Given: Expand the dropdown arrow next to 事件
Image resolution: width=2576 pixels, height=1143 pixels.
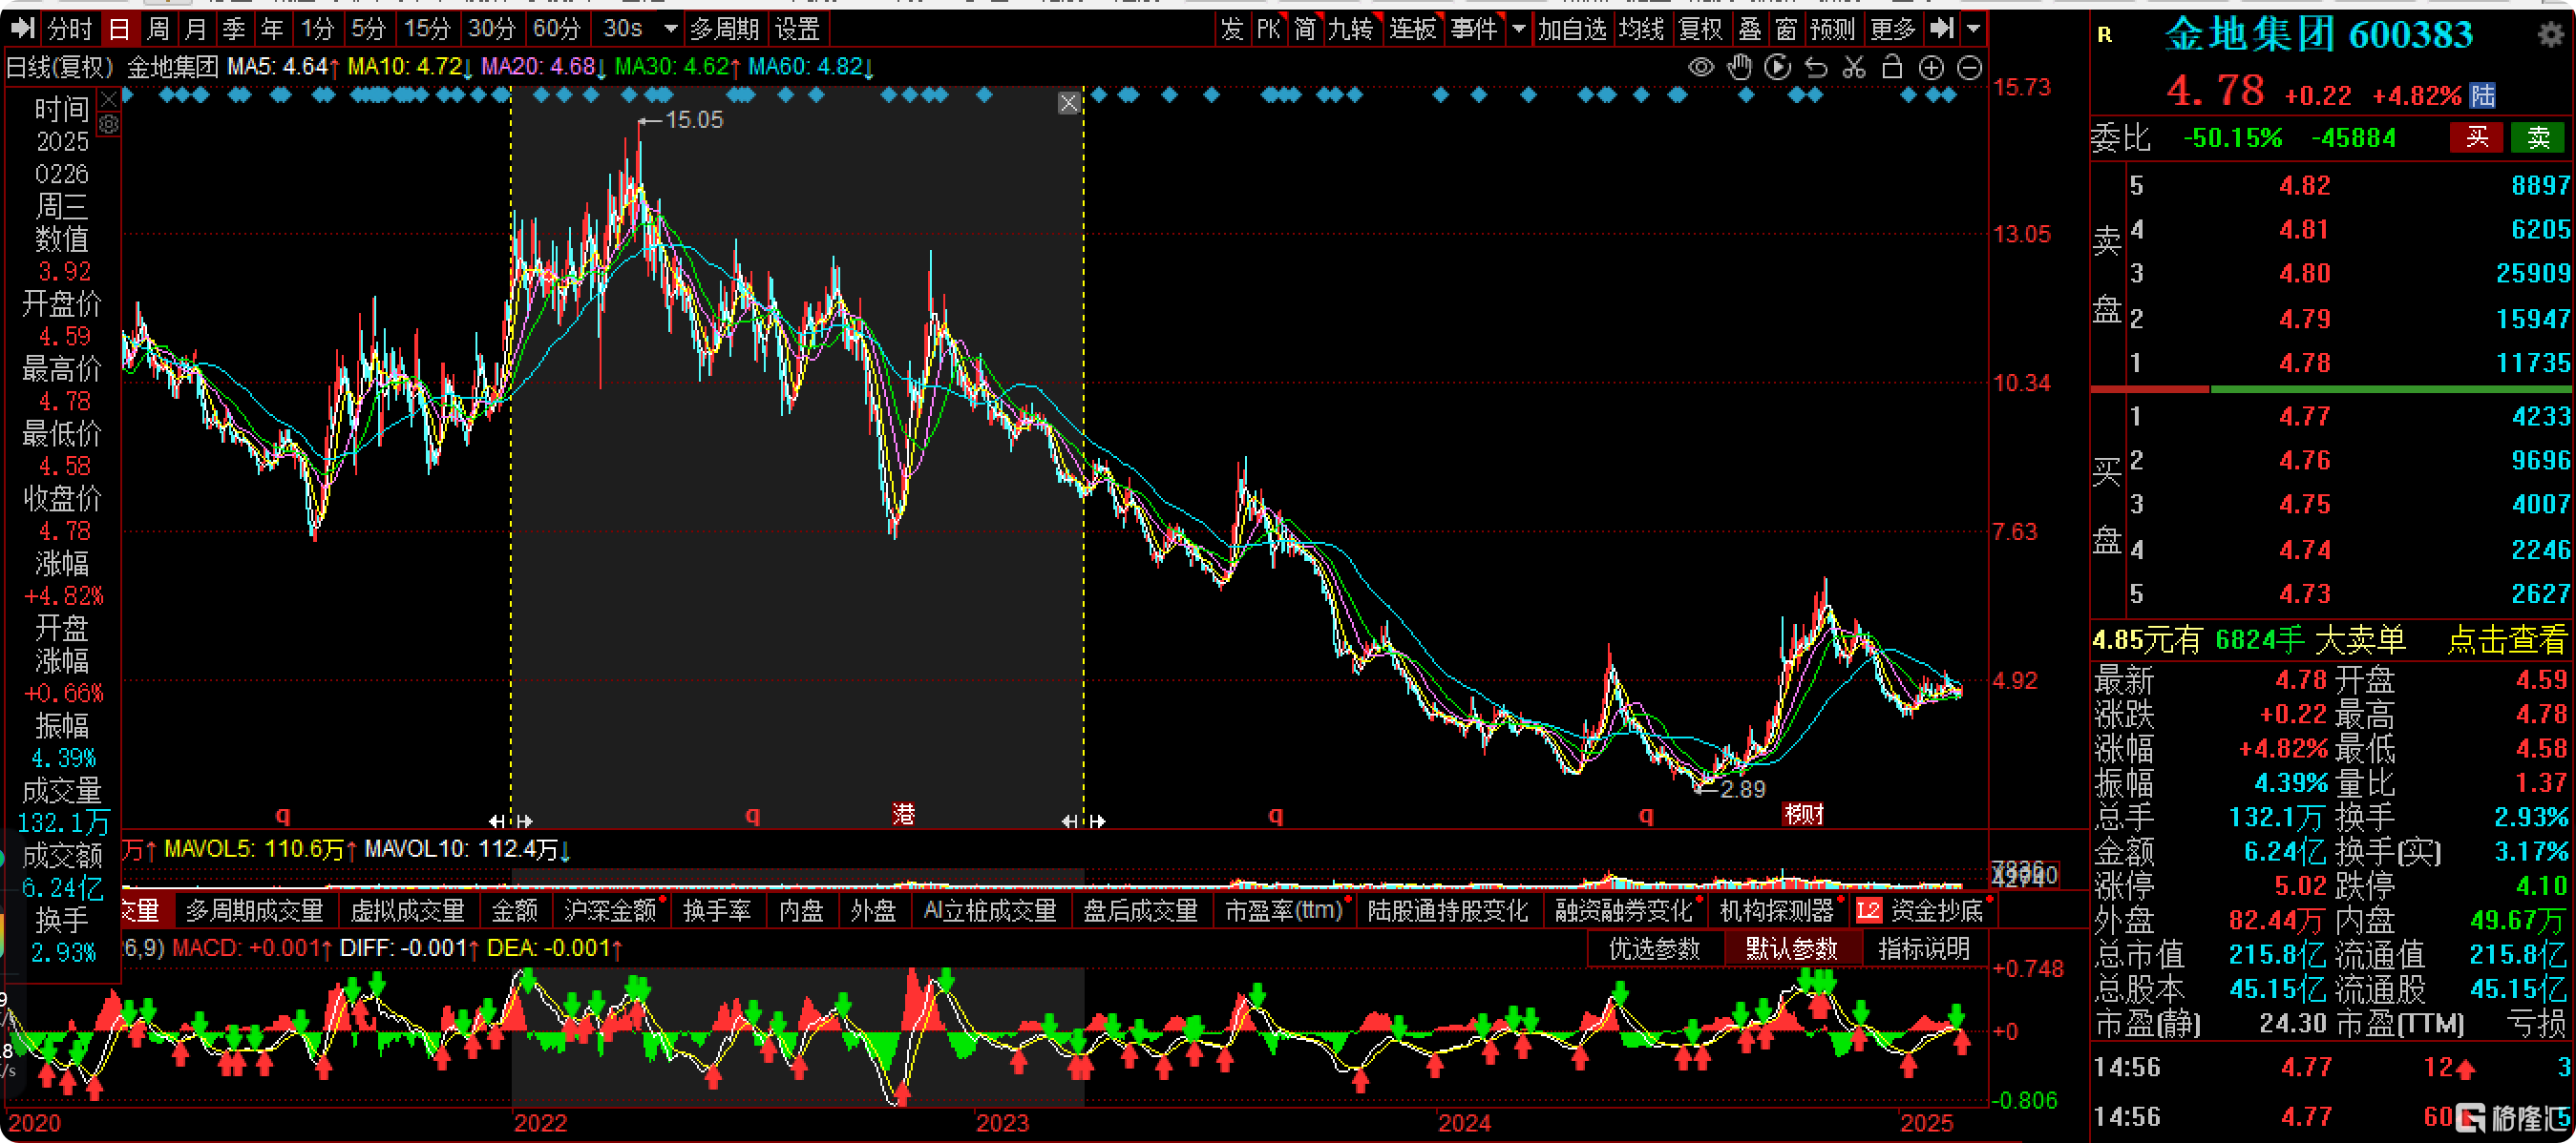Looking at the screenshot, I should tap(1519, 28).
